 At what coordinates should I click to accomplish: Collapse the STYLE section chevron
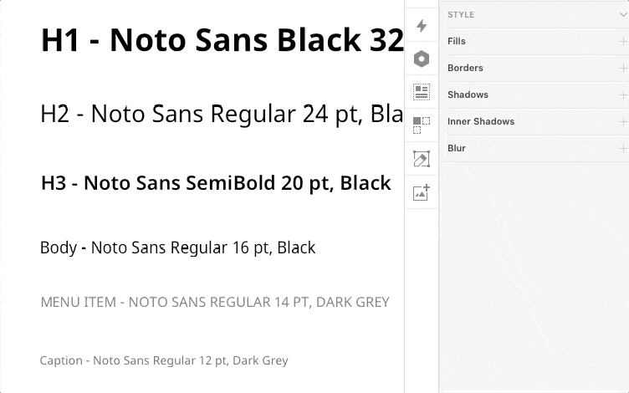[621, 14]
